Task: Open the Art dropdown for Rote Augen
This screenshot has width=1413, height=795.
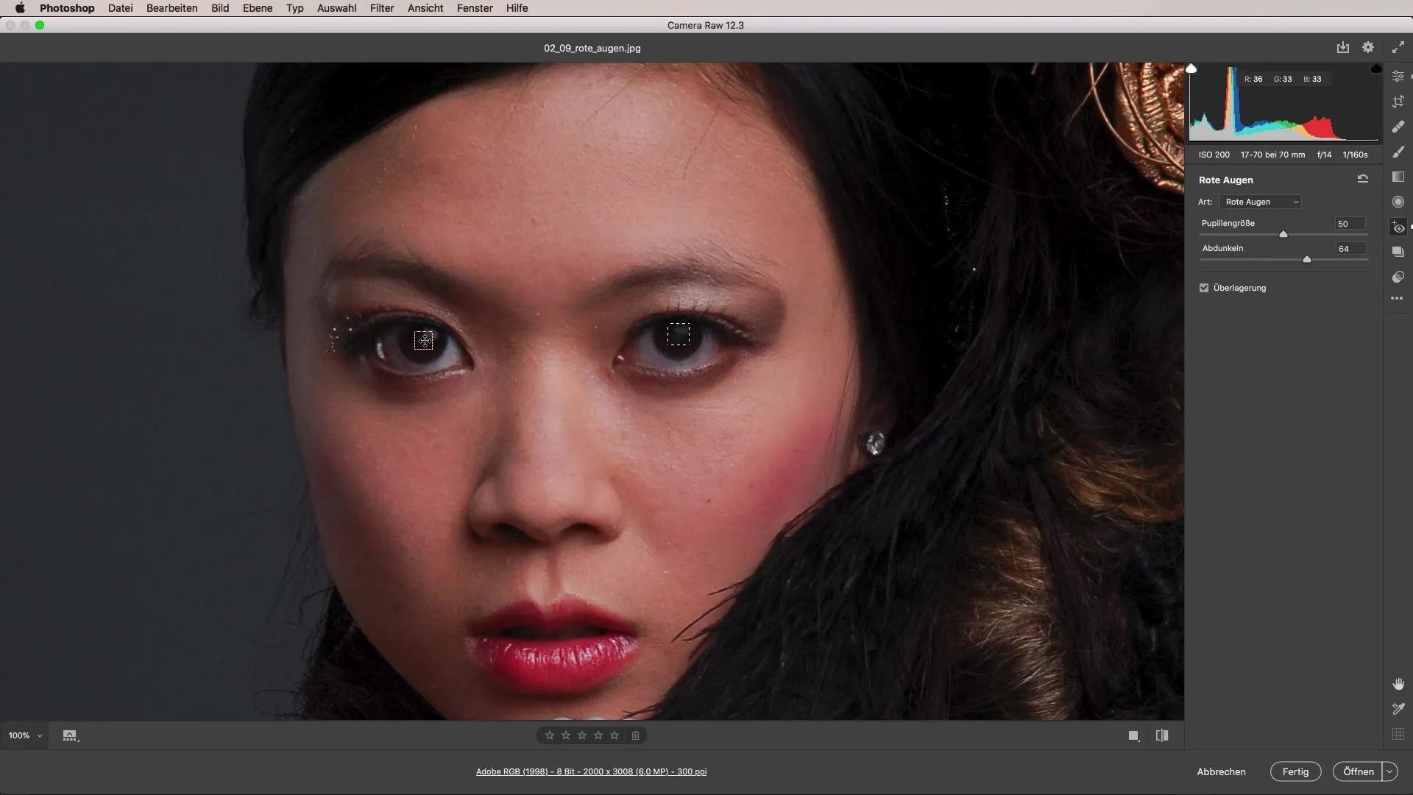Action: [1261, 202]
